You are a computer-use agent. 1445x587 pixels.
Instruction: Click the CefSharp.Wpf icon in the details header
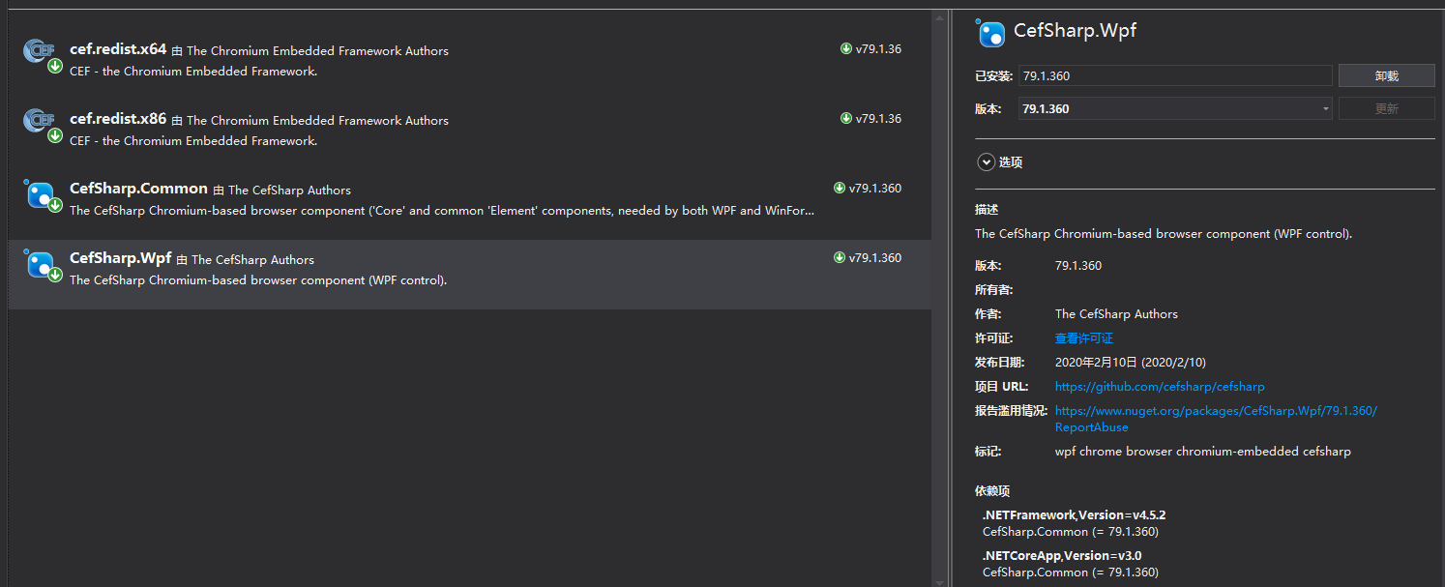click(x=990, y=33)
